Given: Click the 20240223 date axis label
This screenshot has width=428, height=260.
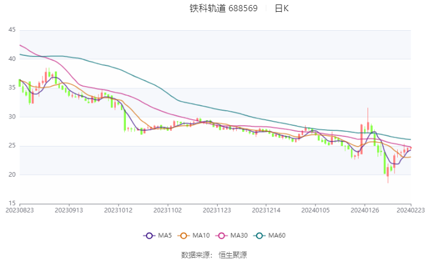Looking at the screenshot, I should 411,210.
